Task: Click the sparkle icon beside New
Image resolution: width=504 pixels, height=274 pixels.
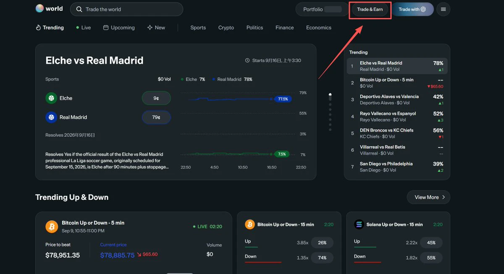Action: pyautogui.click(x=150, y=28)
